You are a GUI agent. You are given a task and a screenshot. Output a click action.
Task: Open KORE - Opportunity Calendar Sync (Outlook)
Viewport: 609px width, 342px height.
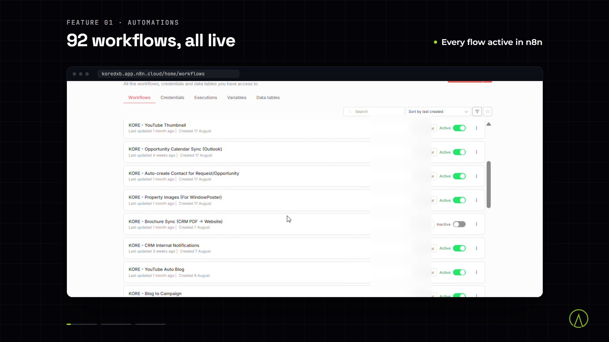pos(175,149)
